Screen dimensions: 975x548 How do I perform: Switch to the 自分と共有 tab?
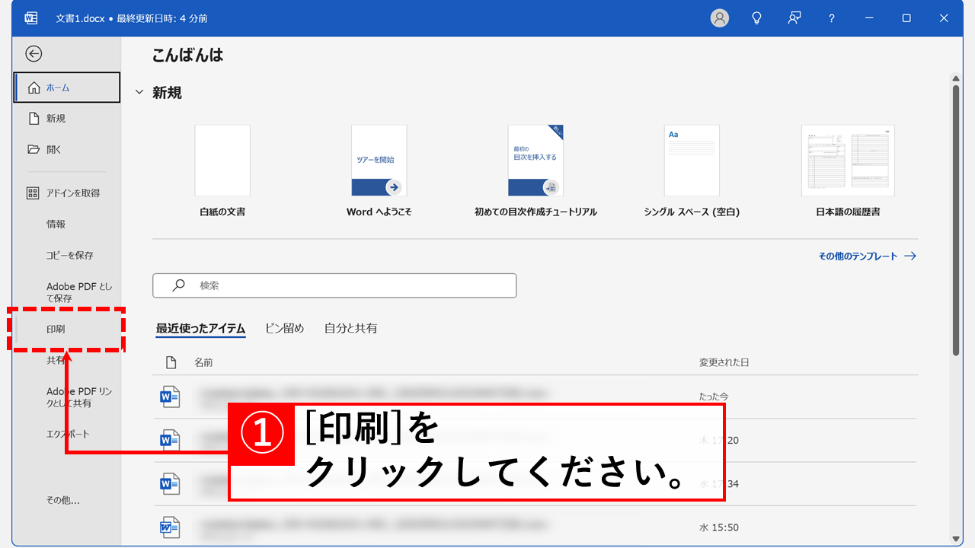click(x=350, y=328)
